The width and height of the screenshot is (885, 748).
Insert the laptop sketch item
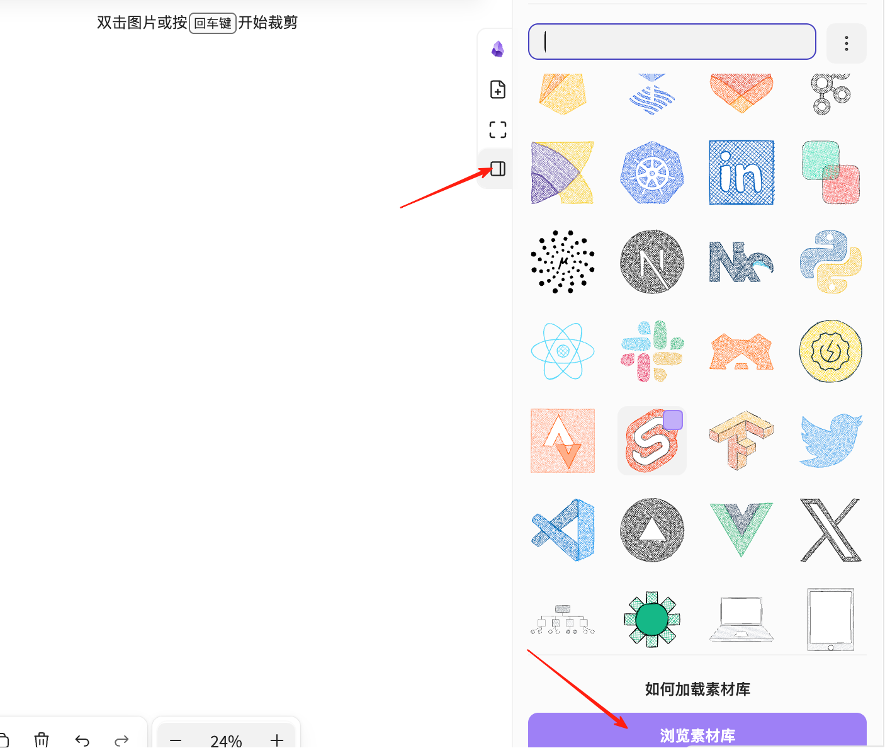[741, 620]
